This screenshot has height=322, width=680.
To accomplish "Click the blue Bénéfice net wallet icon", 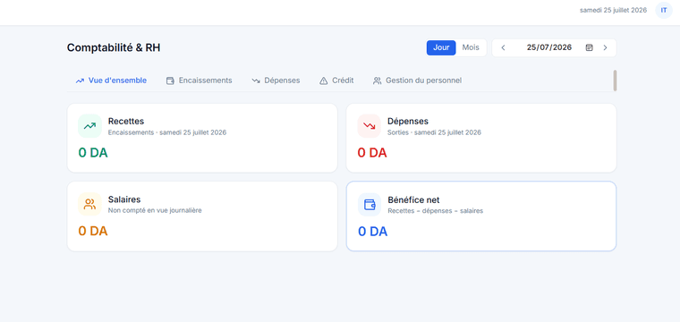I will 370,205.
